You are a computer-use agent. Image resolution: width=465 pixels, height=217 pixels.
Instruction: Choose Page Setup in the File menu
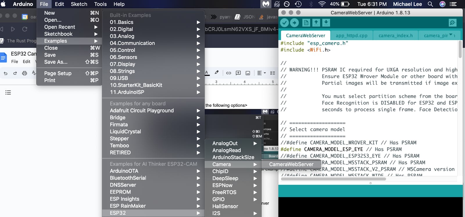(69, 73)
